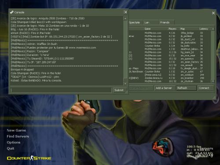Close the server browser window

[213, 13]
